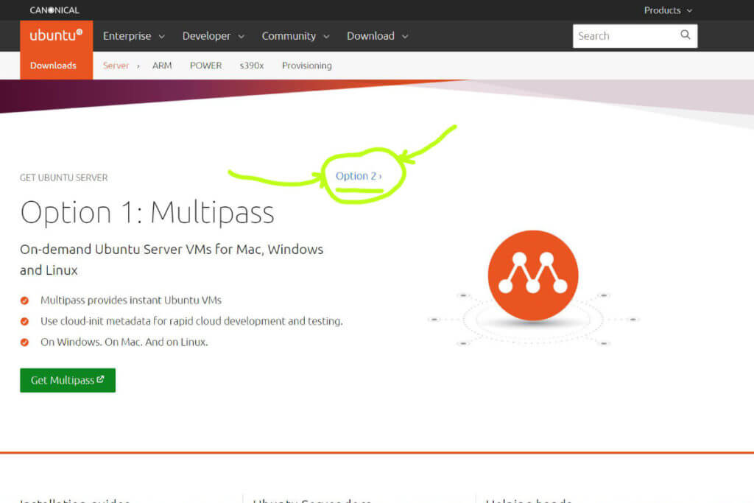Click the Option 1: Multipass heading
Screen dimensions: 754x503
coord(147,212)
